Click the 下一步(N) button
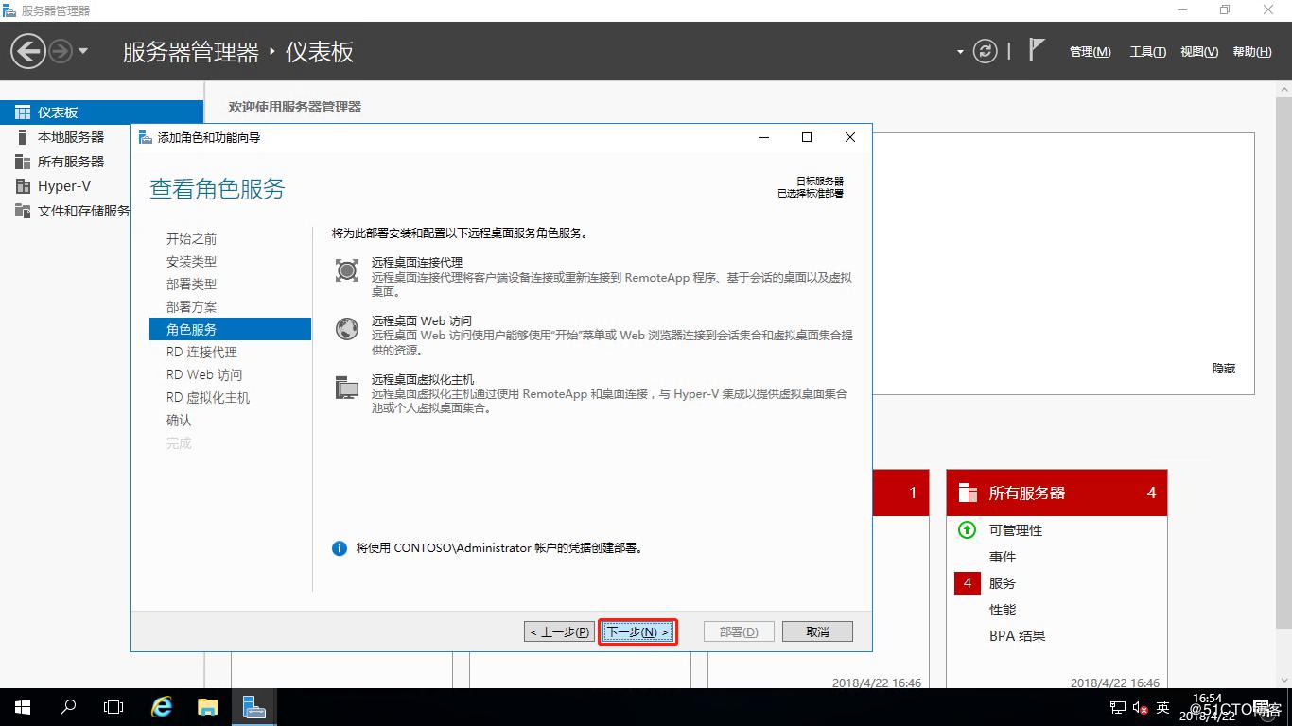The image size is (1292, 726). [x=637, y=631]
